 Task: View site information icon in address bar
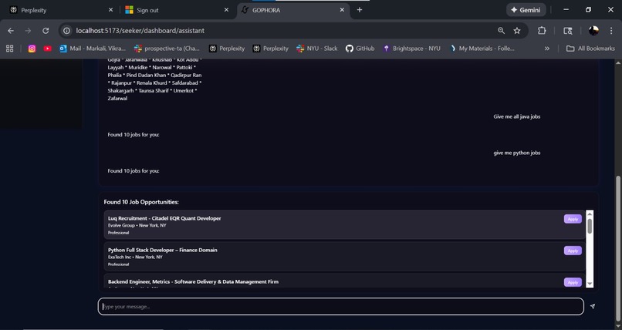[x=67, y=31]
